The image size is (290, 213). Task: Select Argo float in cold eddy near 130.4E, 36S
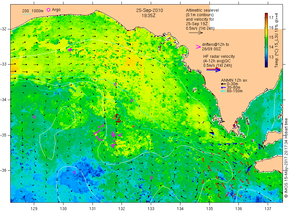coord(74,172)
